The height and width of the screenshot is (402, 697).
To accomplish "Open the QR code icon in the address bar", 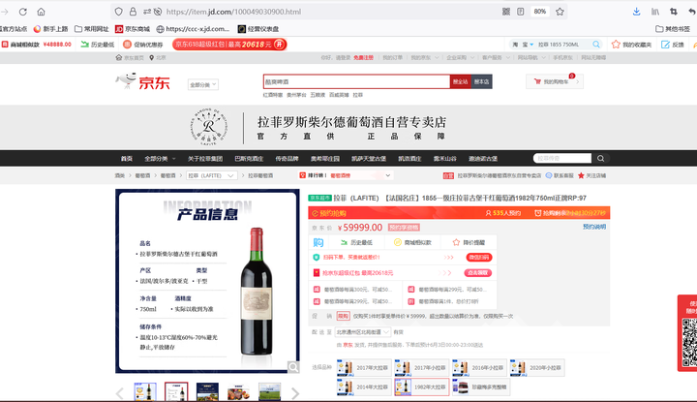I will click(506, 12).
